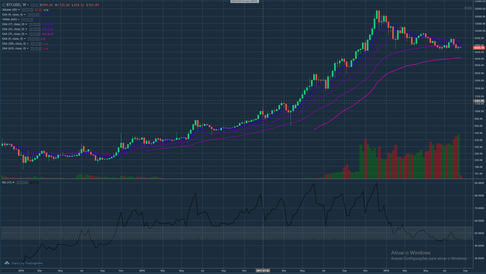The height and width of the screenshot is (274, 486).
Task: Open the charts by TradingView link
Action: (x=27, y=263)
